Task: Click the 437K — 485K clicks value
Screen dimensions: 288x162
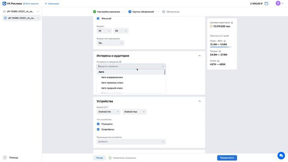Action: (x=218, y=64)
